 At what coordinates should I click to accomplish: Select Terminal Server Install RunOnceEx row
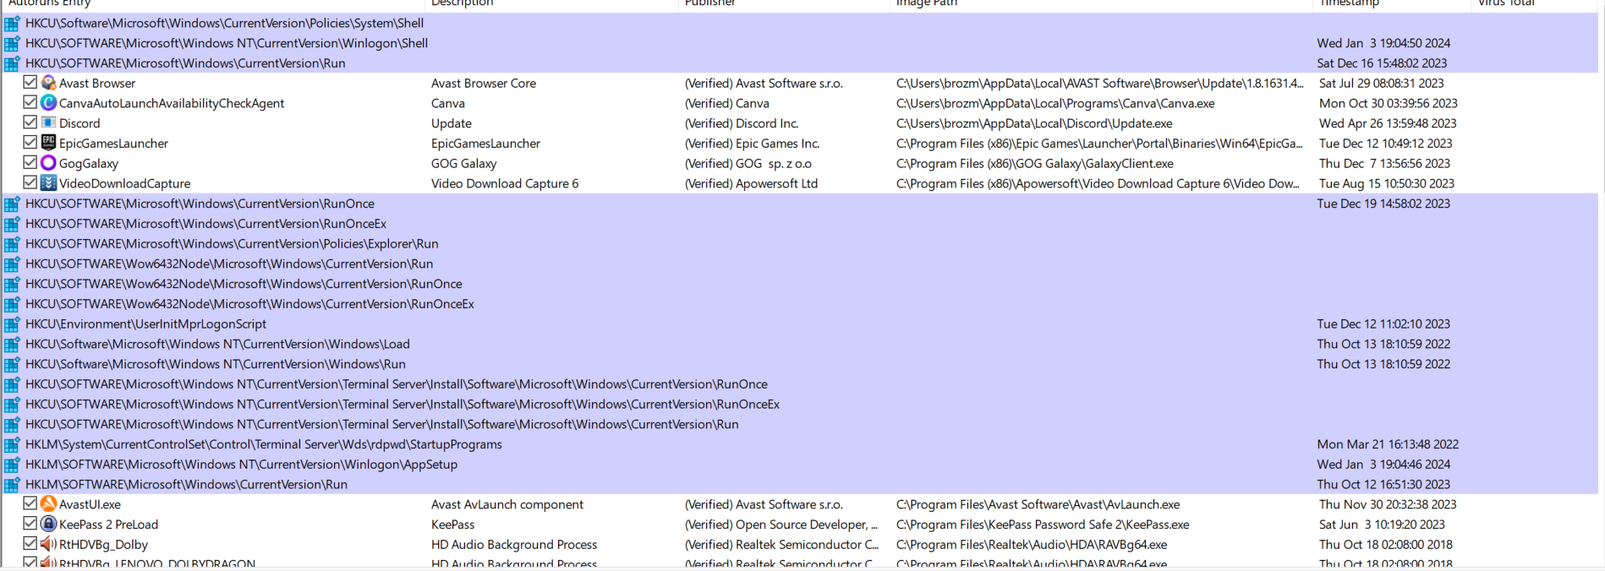pos(800,405)
